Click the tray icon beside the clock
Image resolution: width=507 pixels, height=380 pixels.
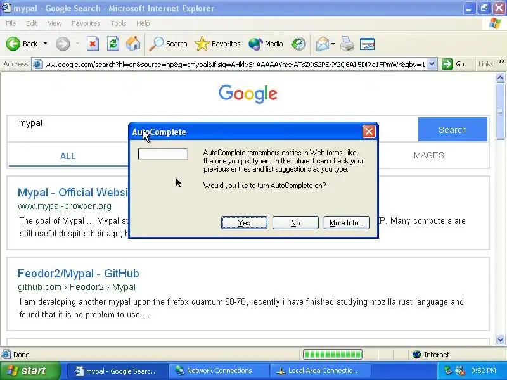[461, 370]
